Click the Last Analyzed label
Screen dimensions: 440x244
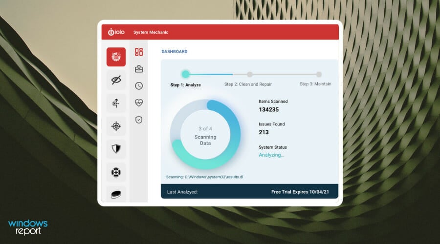click(x=182, y=192)
